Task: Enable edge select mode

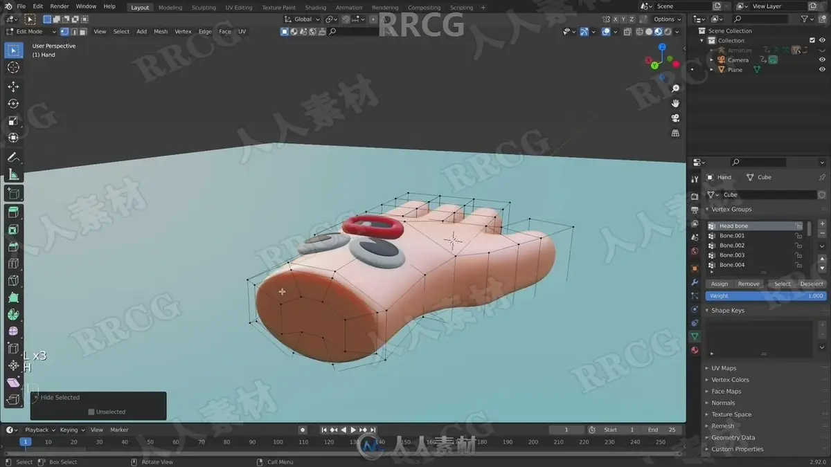Action: (x=74, y=31)
